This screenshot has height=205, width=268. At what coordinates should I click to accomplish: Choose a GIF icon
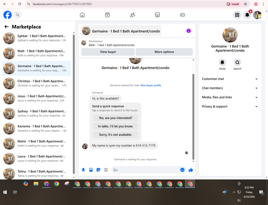click(x=106, y=170)
